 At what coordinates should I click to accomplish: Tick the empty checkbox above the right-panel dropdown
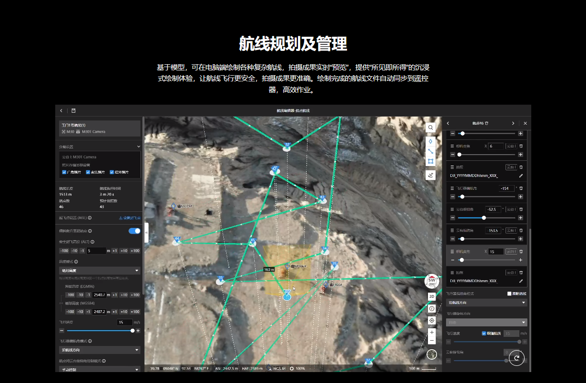509,294
